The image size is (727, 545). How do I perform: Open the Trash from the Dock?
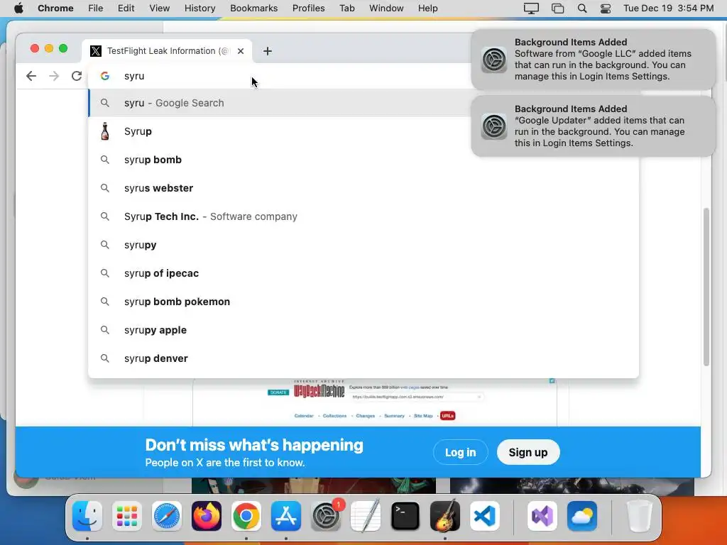(x=640, y=516)
